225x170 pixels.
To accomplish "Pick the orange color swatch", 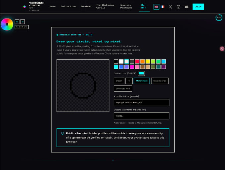I will 143,61.
